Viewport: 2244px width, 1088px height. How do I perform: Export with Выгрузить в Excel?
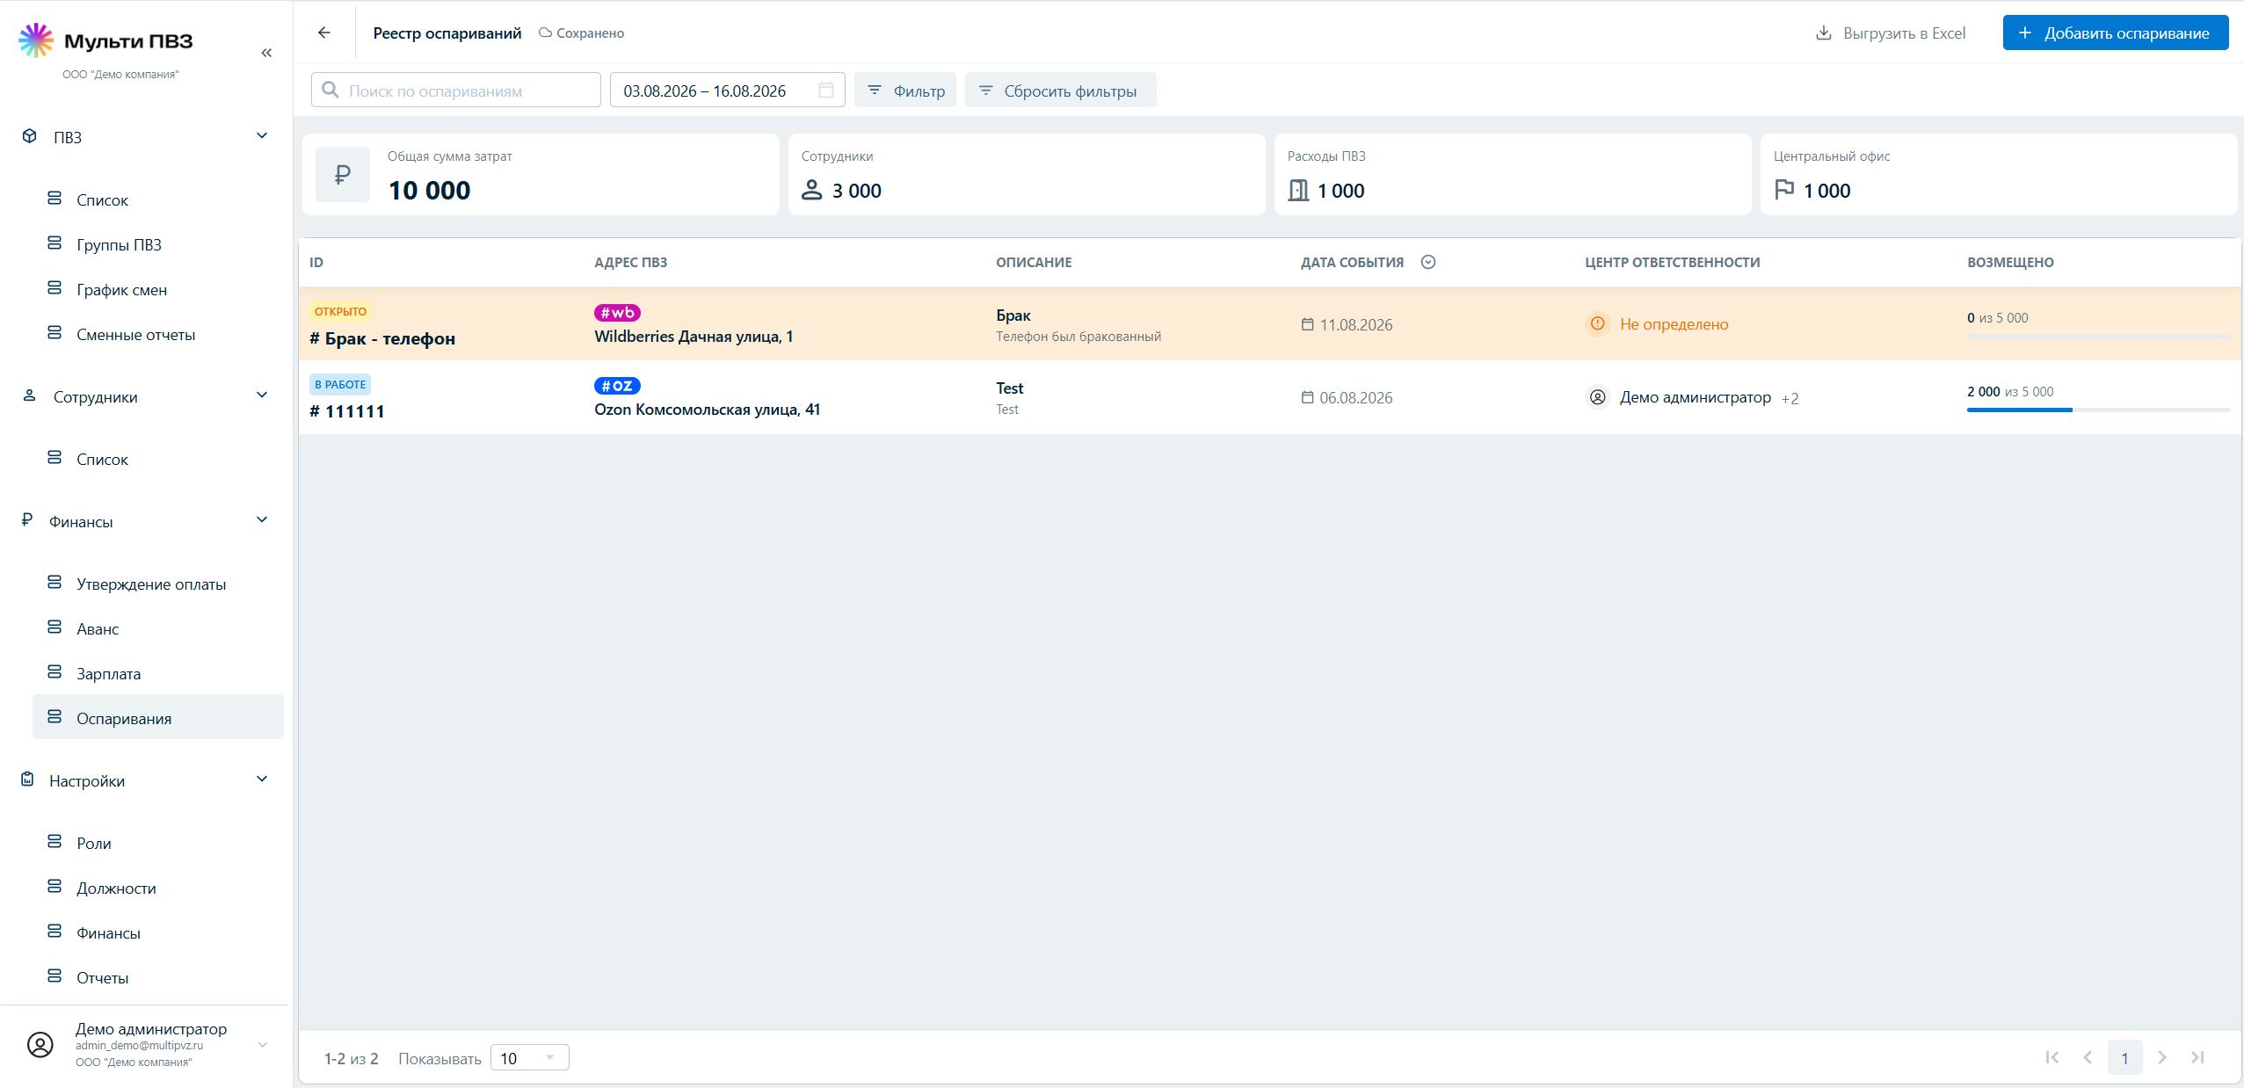[x=1890, y=33]
